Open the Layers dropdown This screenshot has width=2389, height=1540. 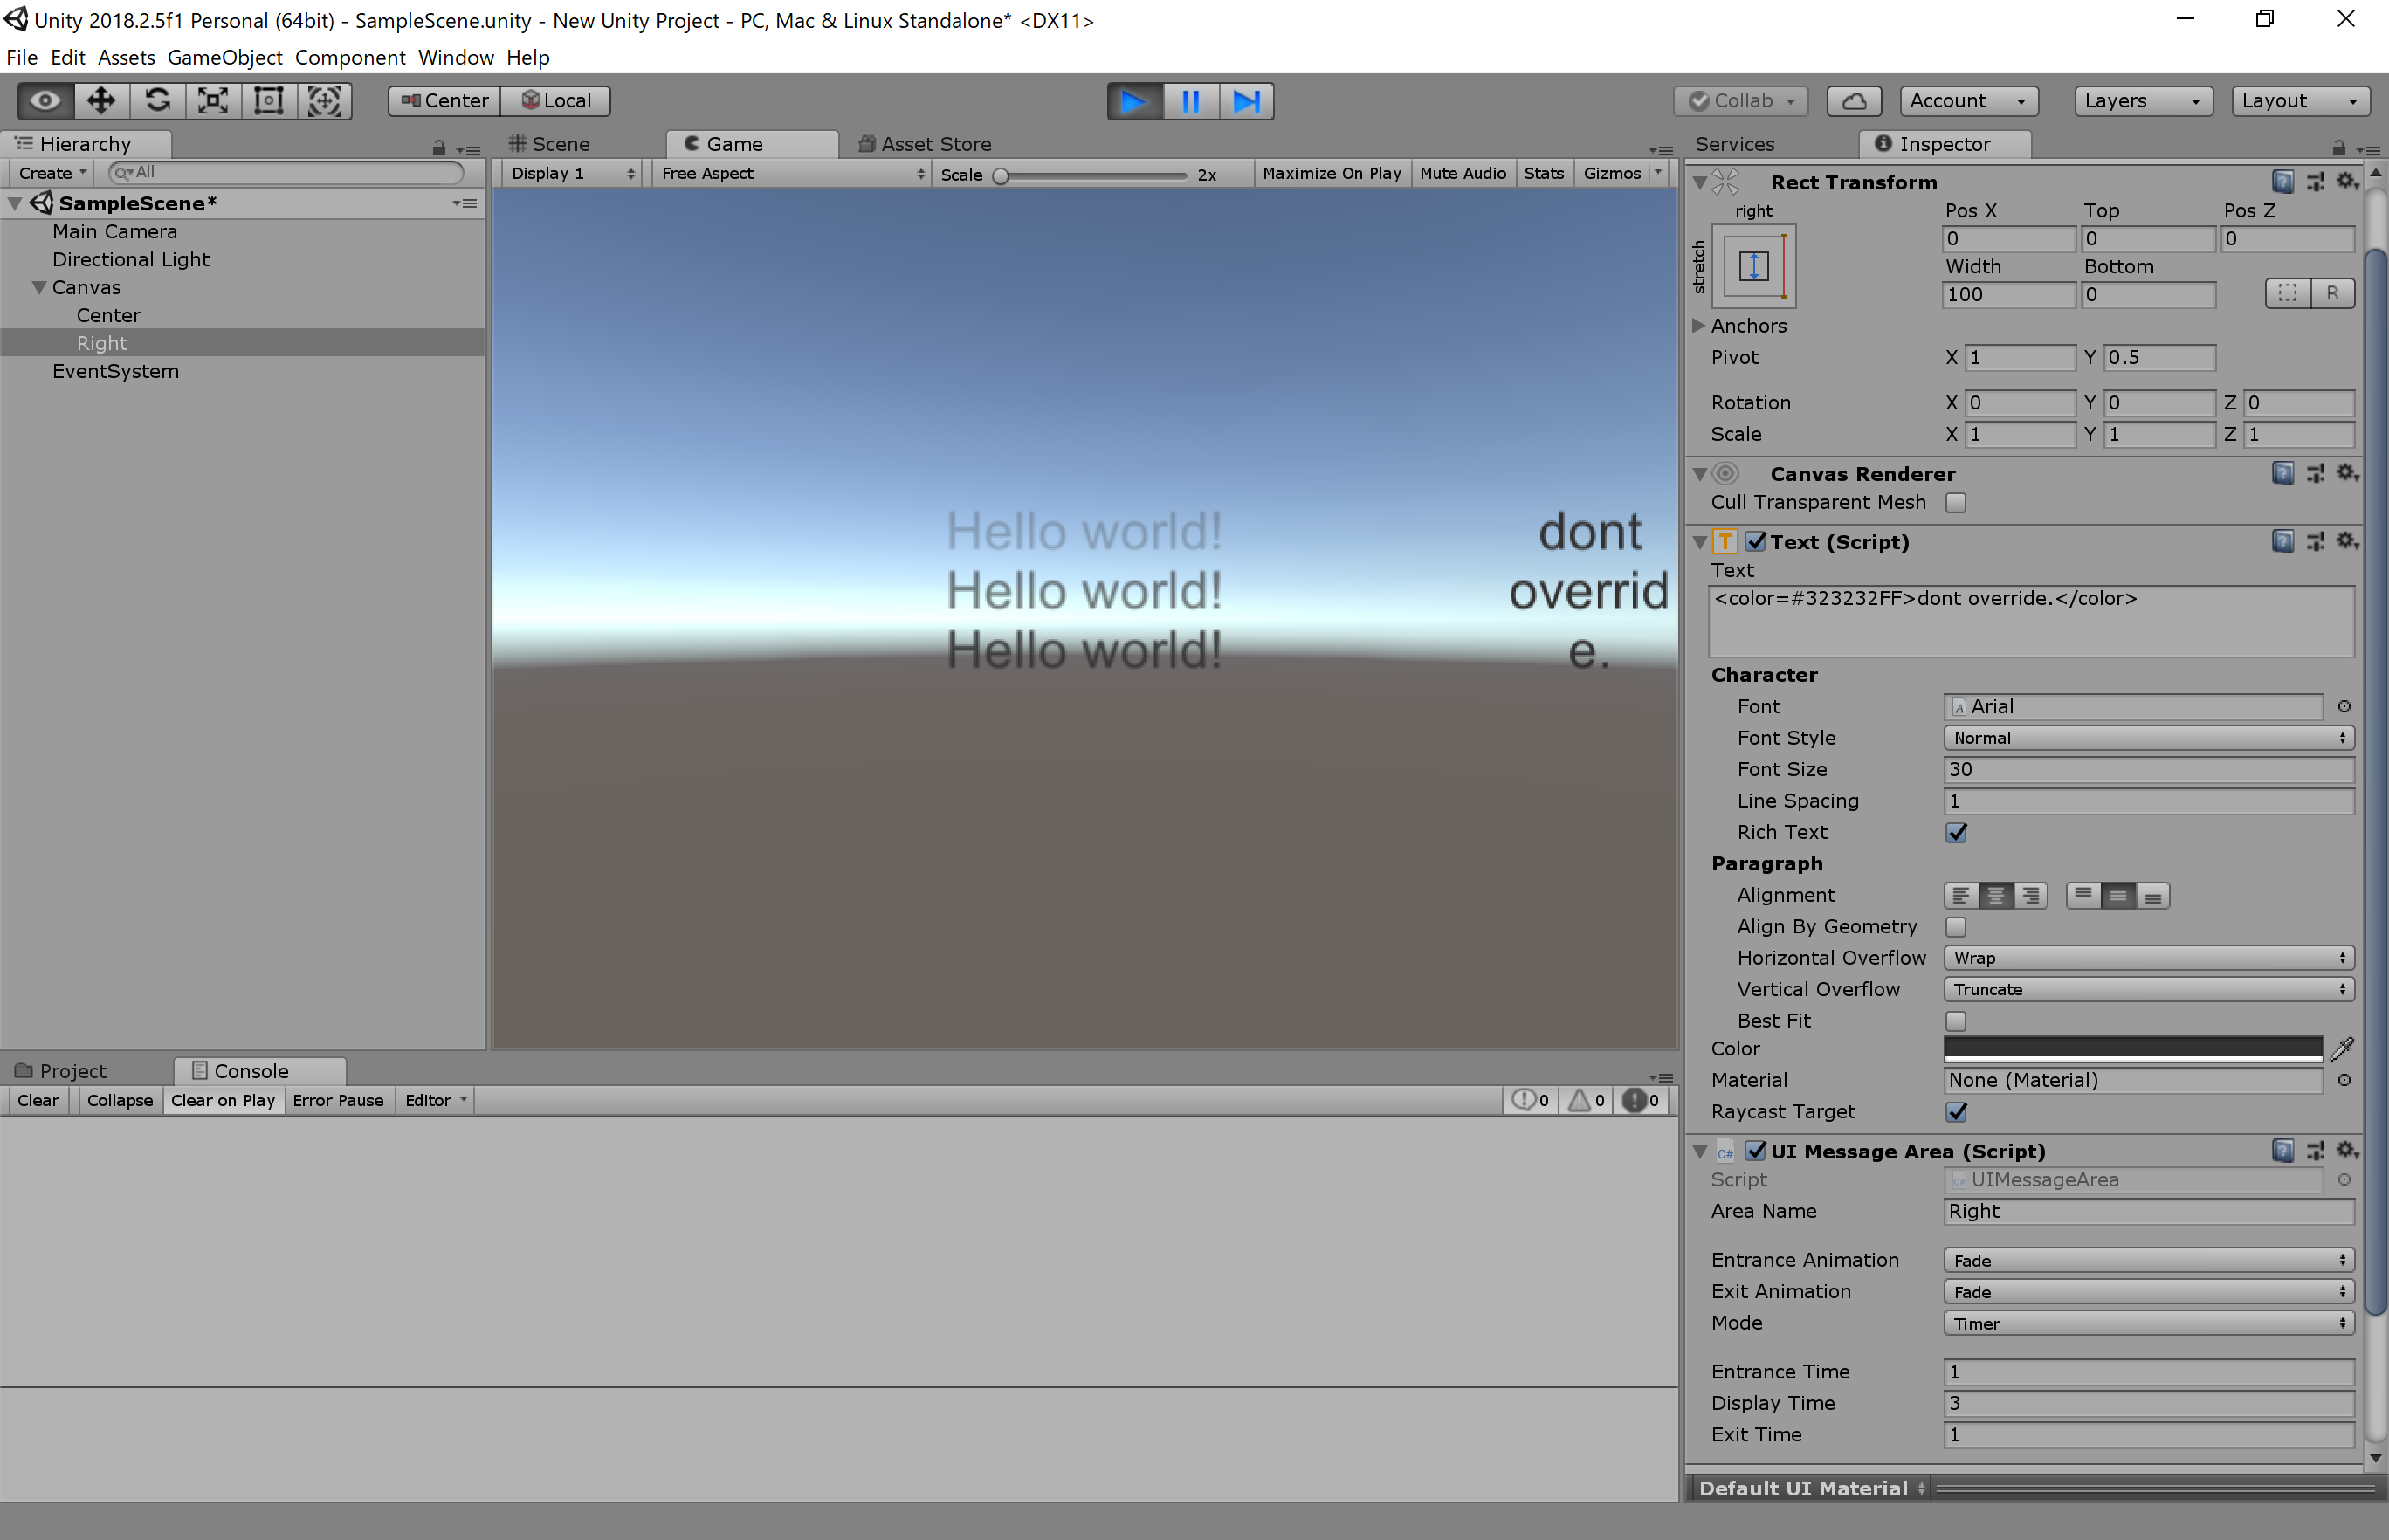[2142, 100]
